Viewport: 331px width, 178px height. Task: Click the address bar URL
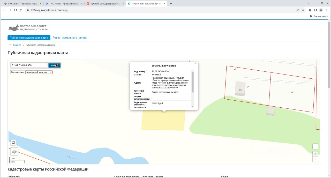(x=49, y=10)
